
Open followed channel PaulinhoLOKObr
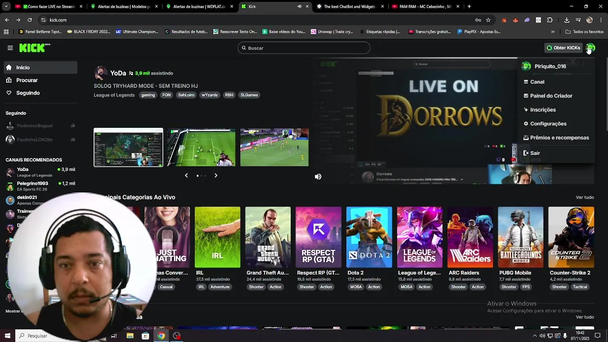pyautogui.click(x=40, y=140)
